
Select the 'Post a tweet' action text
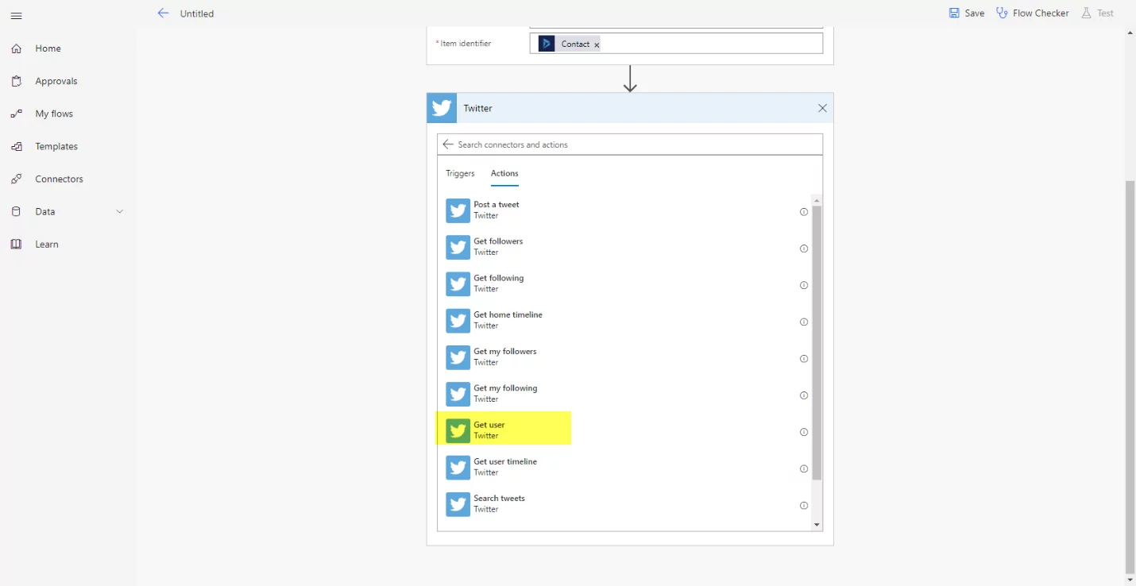497,205
